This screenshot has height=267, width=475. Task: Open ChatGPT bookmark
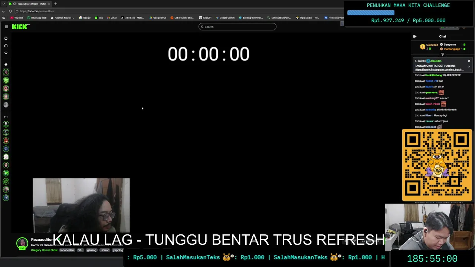pos(205,18)
